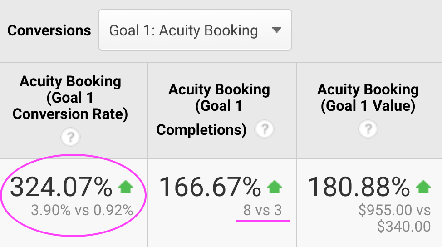Image resolution: width=442 pixels, height=247 pixels.
Task: Click the pink underline beneath 8 vs 3
Action: coord(263,221)
